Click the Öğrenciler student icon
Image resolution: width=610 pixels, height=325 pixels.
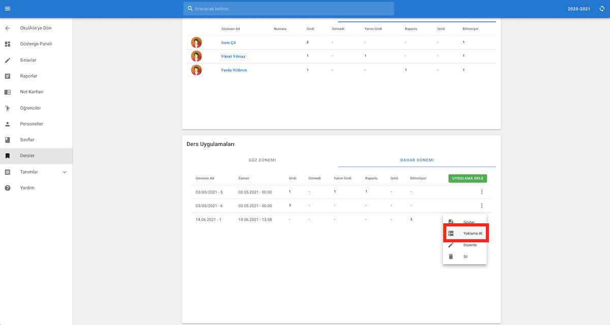click(8, 108)
